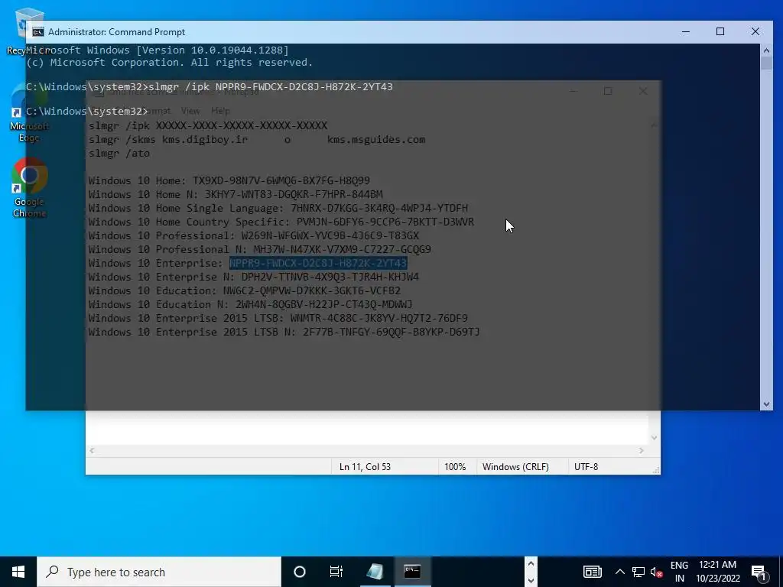Open the network status tray icon
The image size is (783, 587).
tap(638, 572)
